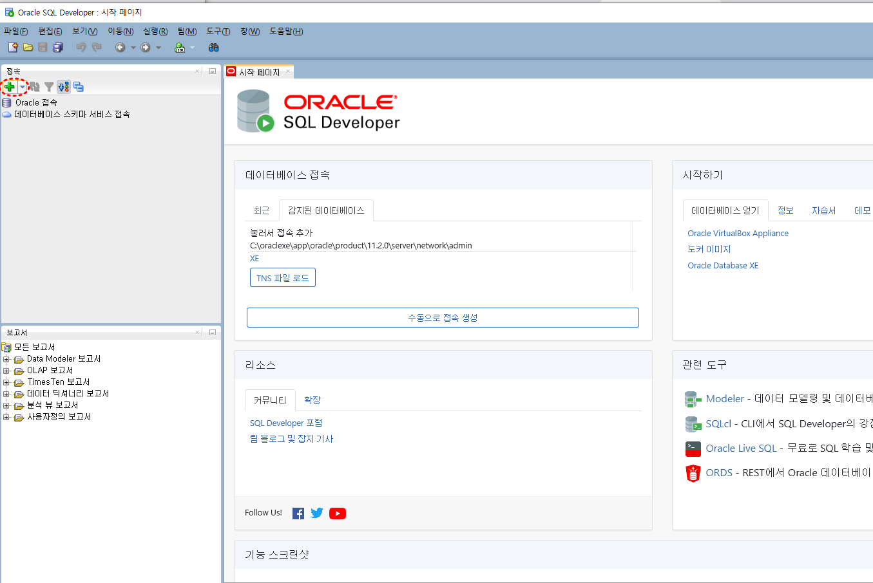Expand the TimesTen 보고서 folder
The image size is (873, 583).
pyautogui.click(x=6, y=382)
